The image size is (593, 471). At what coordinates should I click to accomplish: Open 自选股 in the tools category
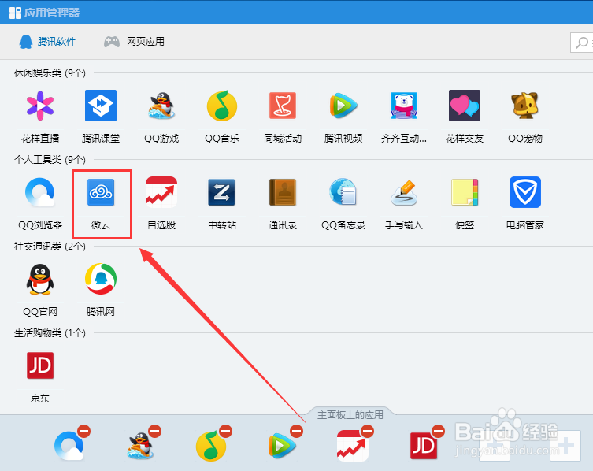[161, 192]
